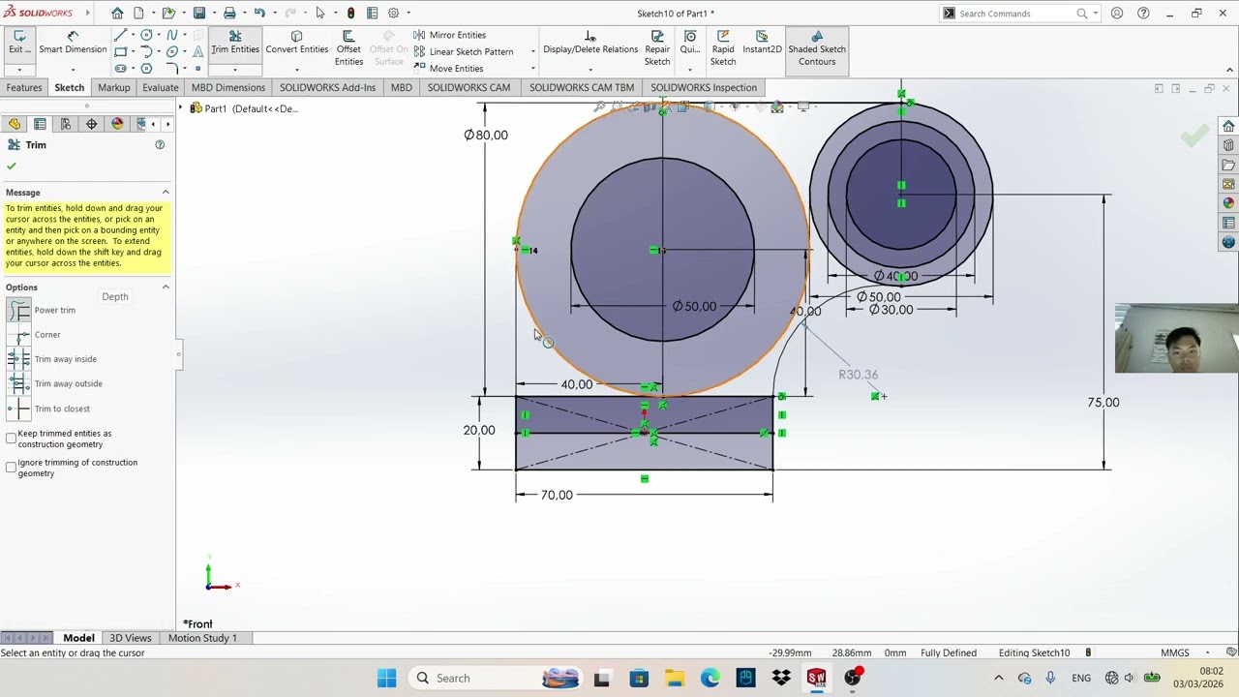Click the Search Commands field
This screenshot has width=1239, height=697.
pyautogui.click(x=1016, y=14)
